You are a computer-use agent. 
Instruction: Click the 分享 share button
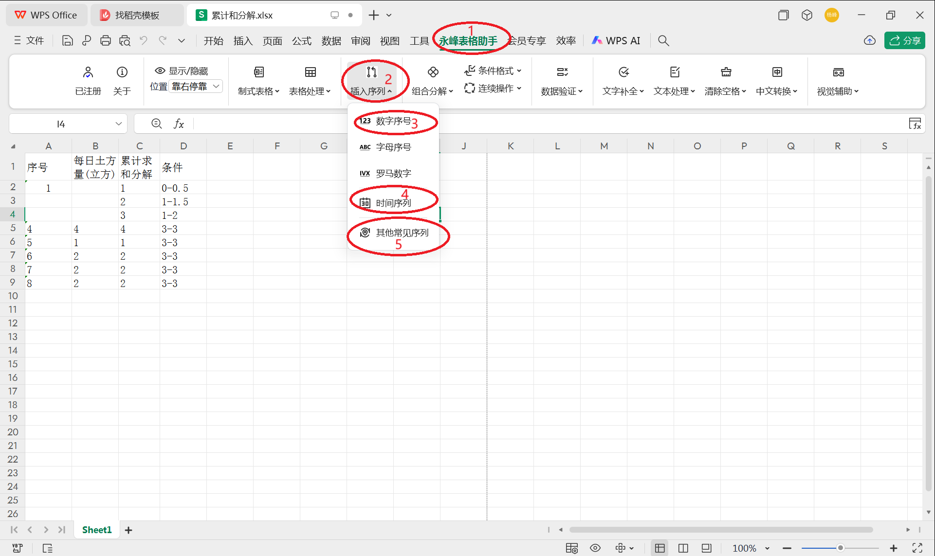click(904, 40)
